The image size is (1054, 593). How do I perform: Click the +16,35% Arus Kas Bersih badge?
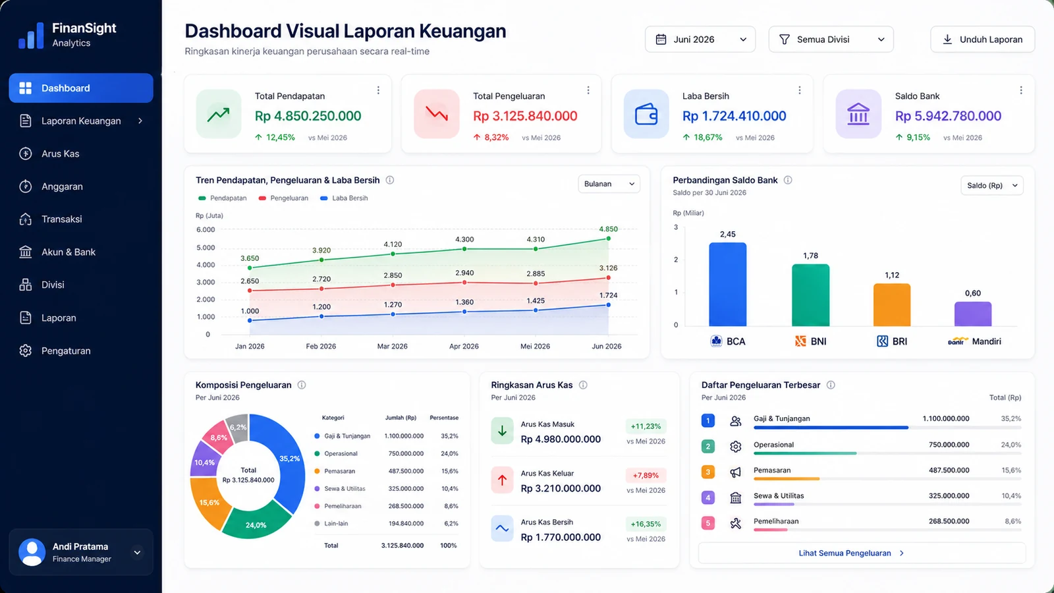(646, 524)
